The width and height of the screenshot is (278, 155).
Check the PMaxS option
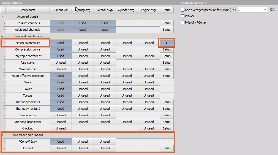(182, 16)
